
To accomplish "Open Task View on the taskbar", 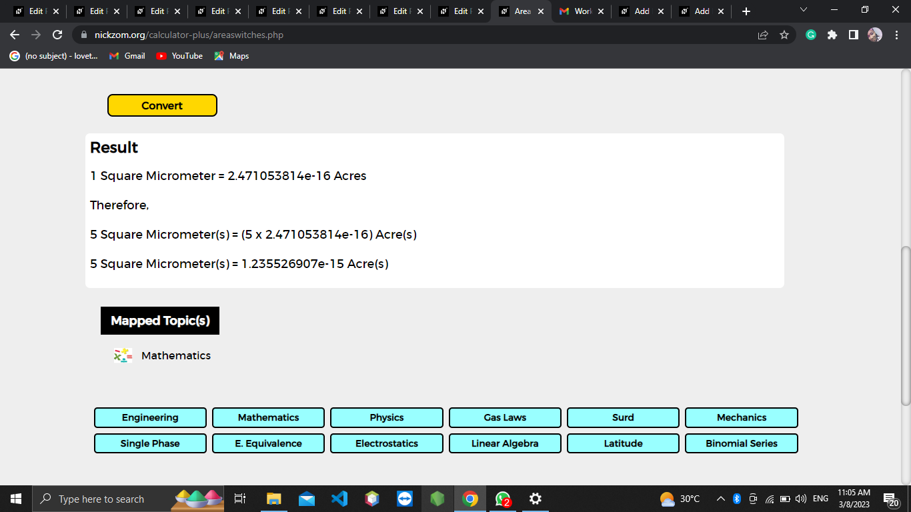I will pyautogui.click(x=240, y=499).
